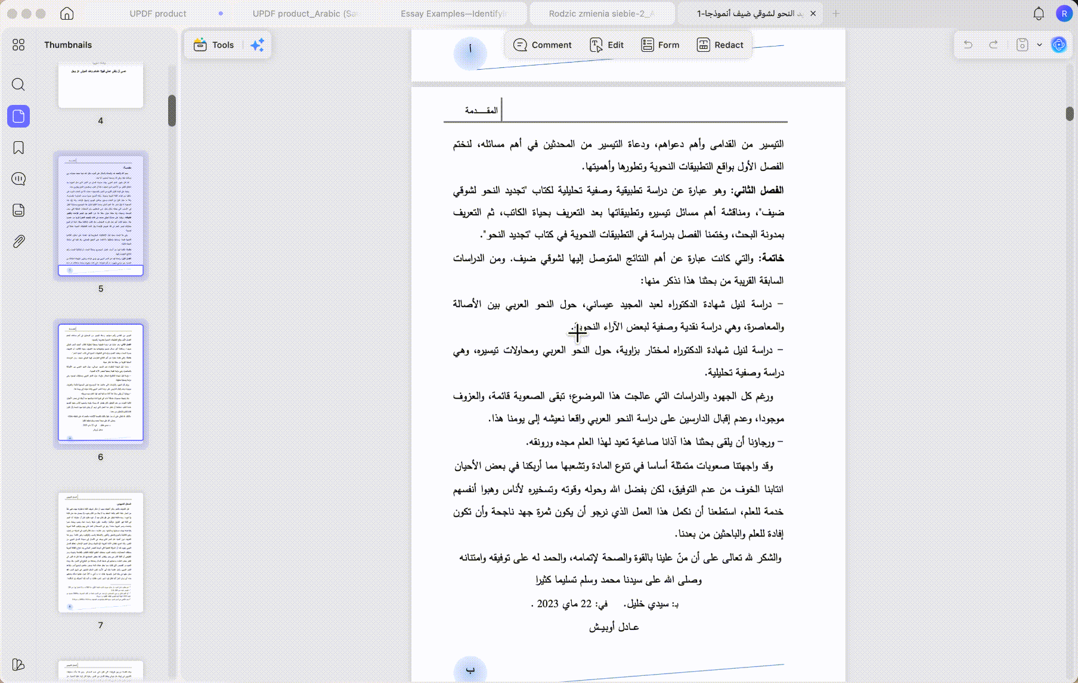Screen dimensions: 1078x683
Task: Click the المقدمة page header text
Action: (481, 110)
